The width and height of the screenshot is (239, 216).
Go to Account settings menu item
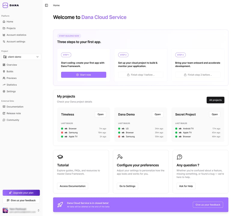click(16, 42)
